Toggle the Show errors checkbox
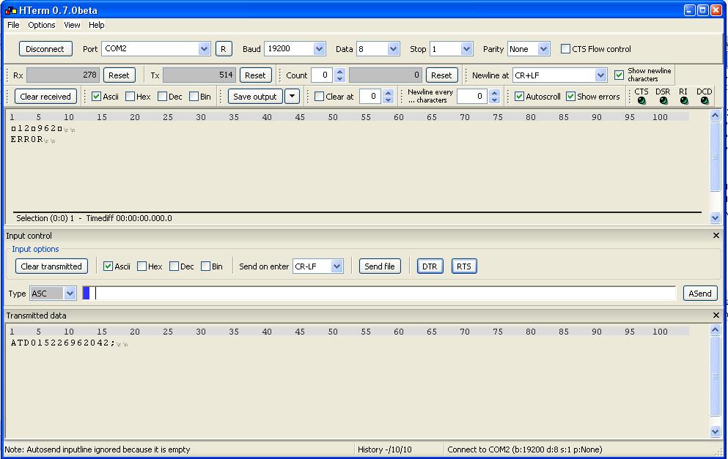The image size is (728, 459). click(570, 97)
